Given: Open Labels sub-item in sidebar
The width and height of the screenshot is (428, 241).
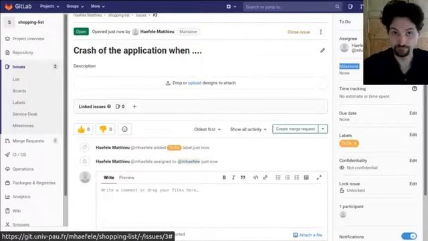Looking at the screenshot, I should 19,102.
